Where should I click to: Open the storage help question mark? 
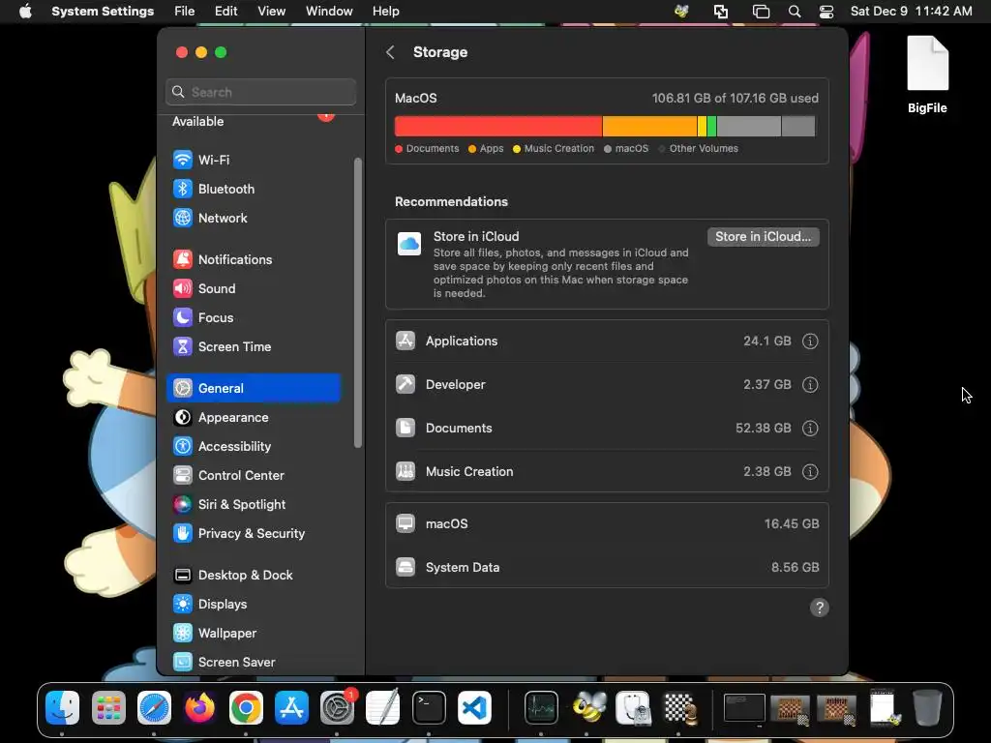click(x=819, y=608)
